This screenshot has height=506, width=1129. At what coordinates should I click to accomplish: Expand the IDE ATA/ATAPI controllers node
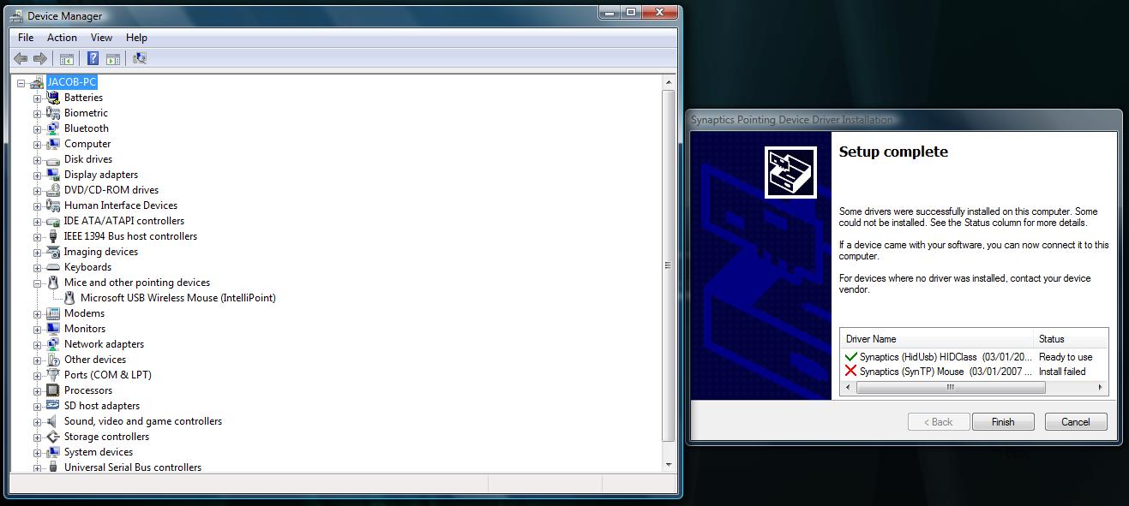pyautogui.click(x=38, y=222)
